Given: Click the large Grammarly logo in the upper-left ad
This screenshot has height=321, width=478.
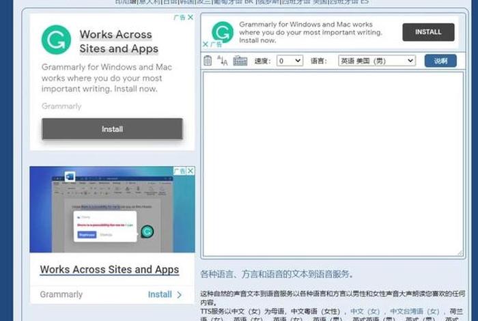Looking at the screenshot, I should click(x=57, y=40).
